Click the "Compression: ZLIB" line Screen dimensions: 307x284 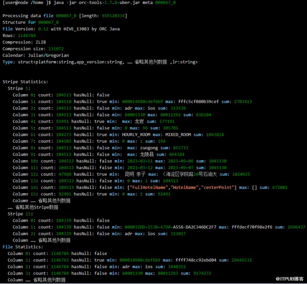24,42
